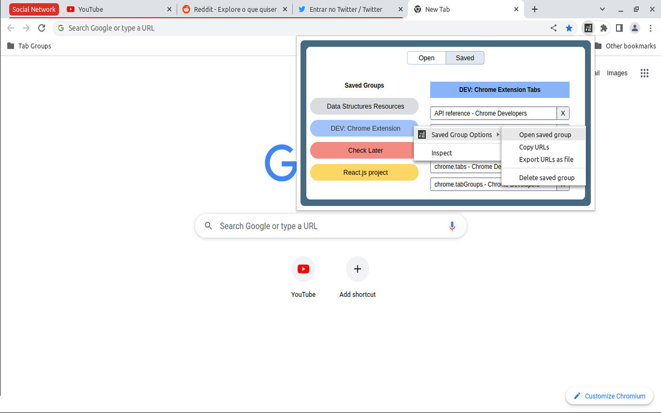Open Data Structures Resources saved group
This screenshot has height=413, width=661.
(x=365, y=106)
